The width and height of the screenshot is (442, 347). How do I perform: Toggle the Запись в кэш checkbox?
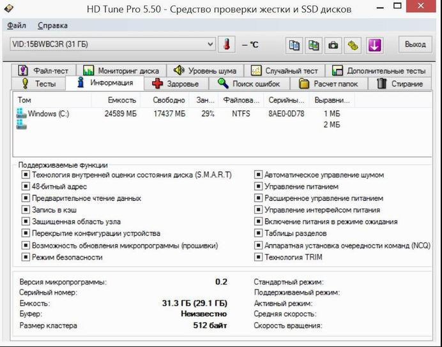26,210
